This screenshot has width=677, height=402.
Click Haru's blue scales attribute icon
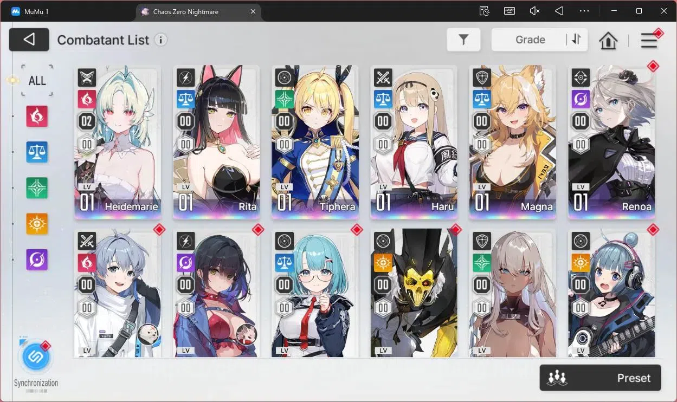pyautogui.click(x=383, y=99)
